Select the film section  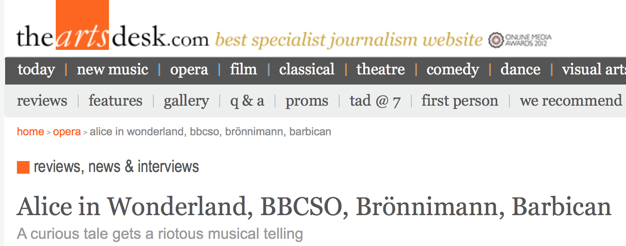pos(243,69)
